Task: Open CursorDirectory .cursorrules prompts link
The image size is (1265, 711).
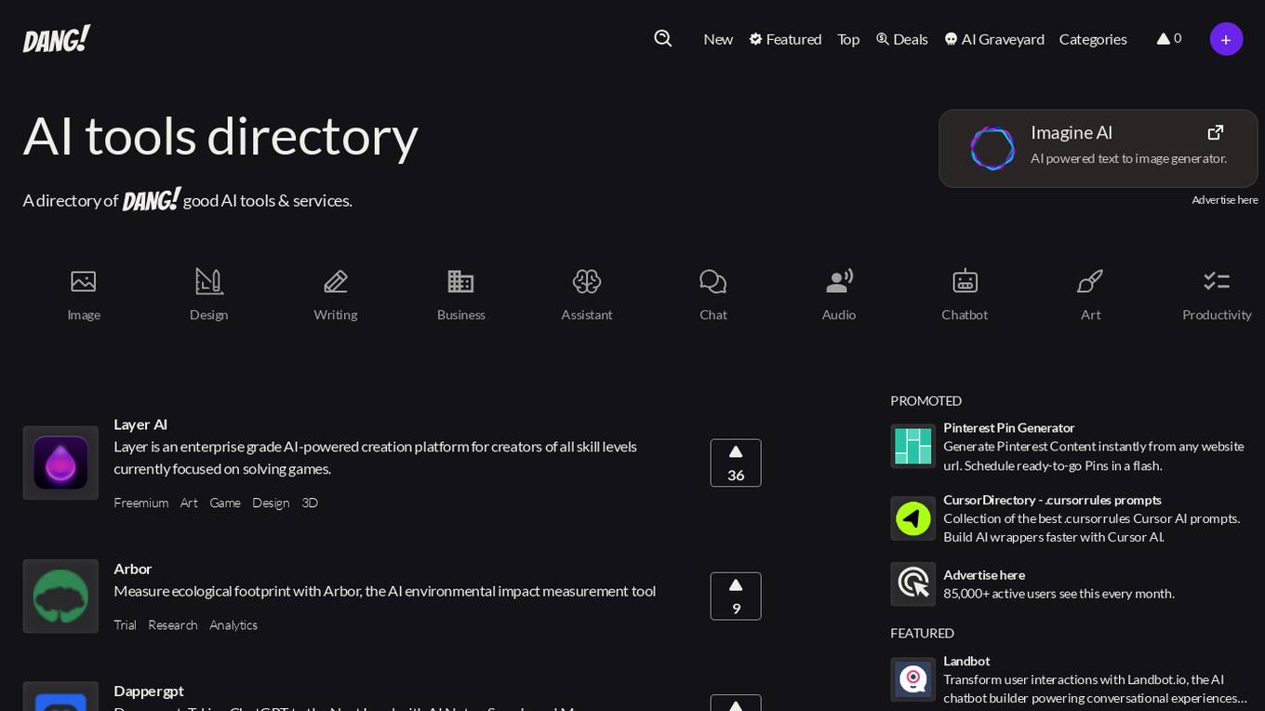Action: click(x=1053, y=500)
